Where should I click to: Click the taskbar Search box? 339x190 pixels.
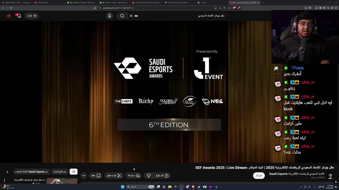[140, 187]
